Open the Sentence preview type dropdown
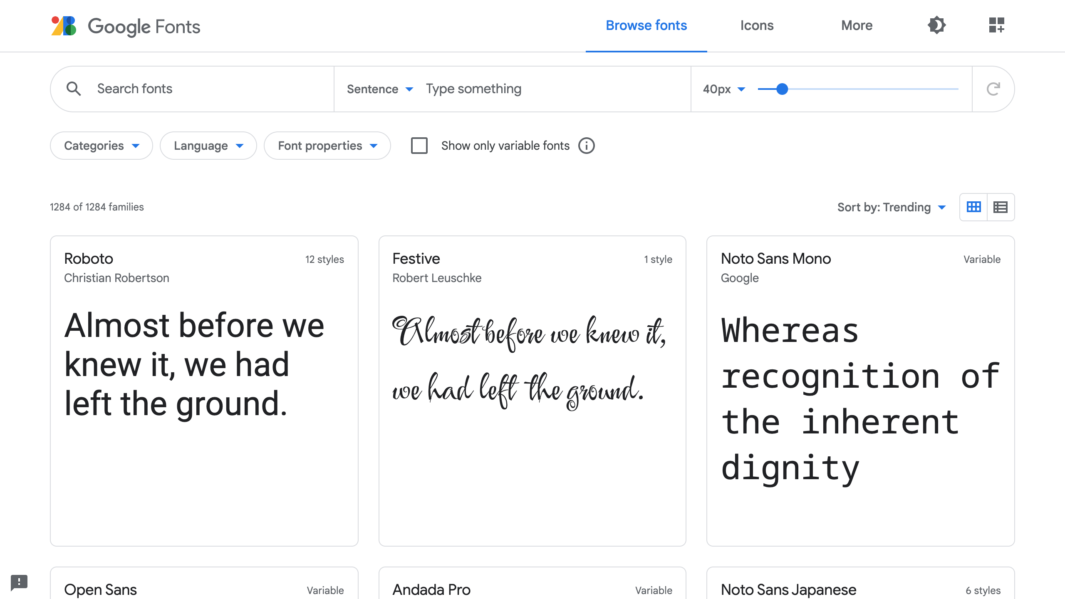 pos(380,89)
